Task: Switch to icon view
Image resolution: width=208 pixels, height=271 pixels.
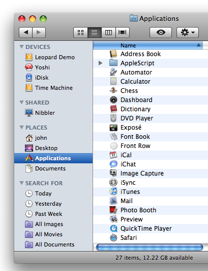Action: click(x=80, y=33)
